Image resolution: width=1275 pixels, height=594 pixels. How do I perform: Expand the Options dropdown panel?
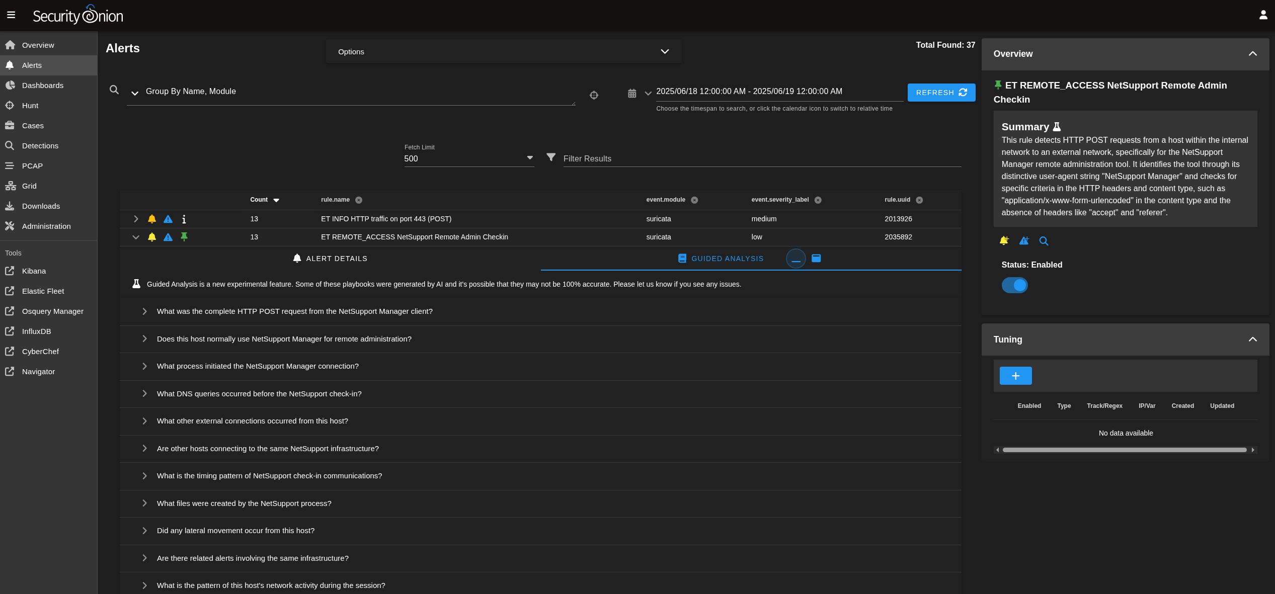pyautogui.click(x=504, y=52)
